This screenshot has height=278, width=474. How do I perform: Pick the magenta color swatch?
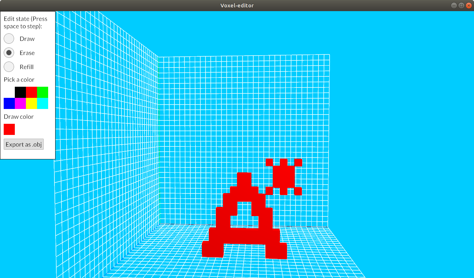tap(20, 103)
